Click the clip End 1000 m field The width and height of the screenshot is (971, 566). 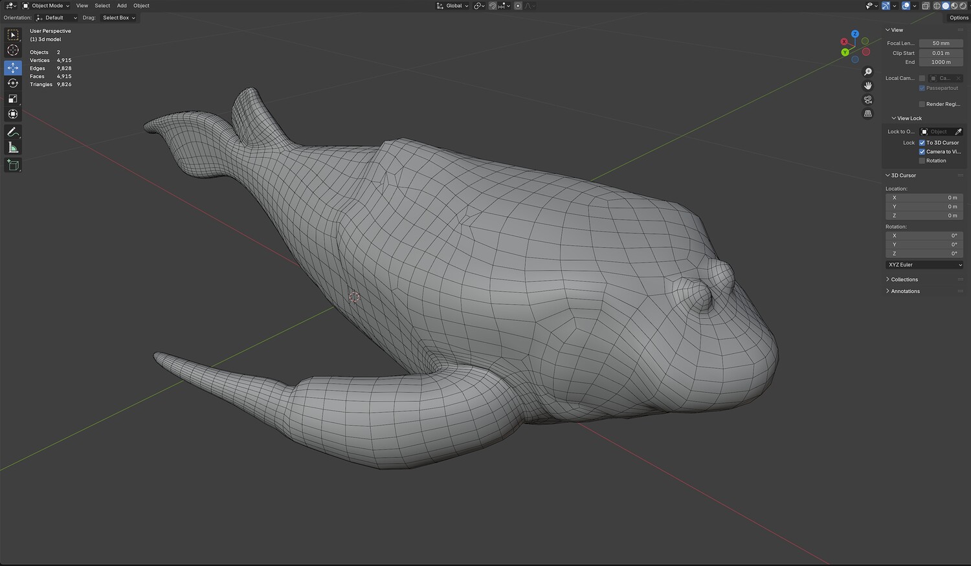tap(941, 62)
